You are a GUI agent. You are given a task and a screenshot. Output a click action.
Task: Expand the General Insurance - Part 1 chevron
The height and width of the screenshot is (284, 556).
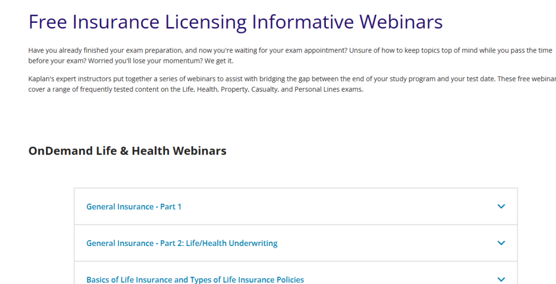point(501,206)
